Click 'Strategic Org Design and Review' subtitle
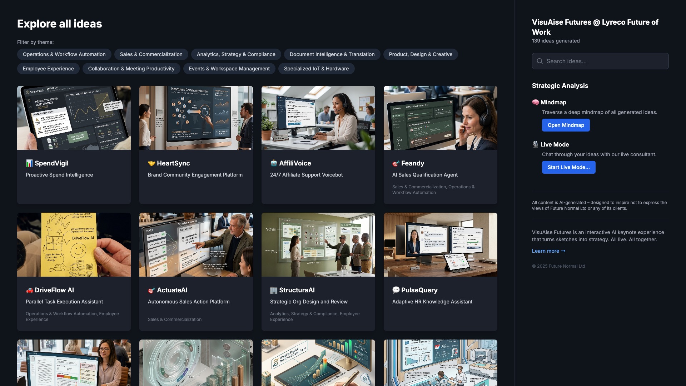The image size is (686, 386). pyautogui.click(x=309, y=302)
